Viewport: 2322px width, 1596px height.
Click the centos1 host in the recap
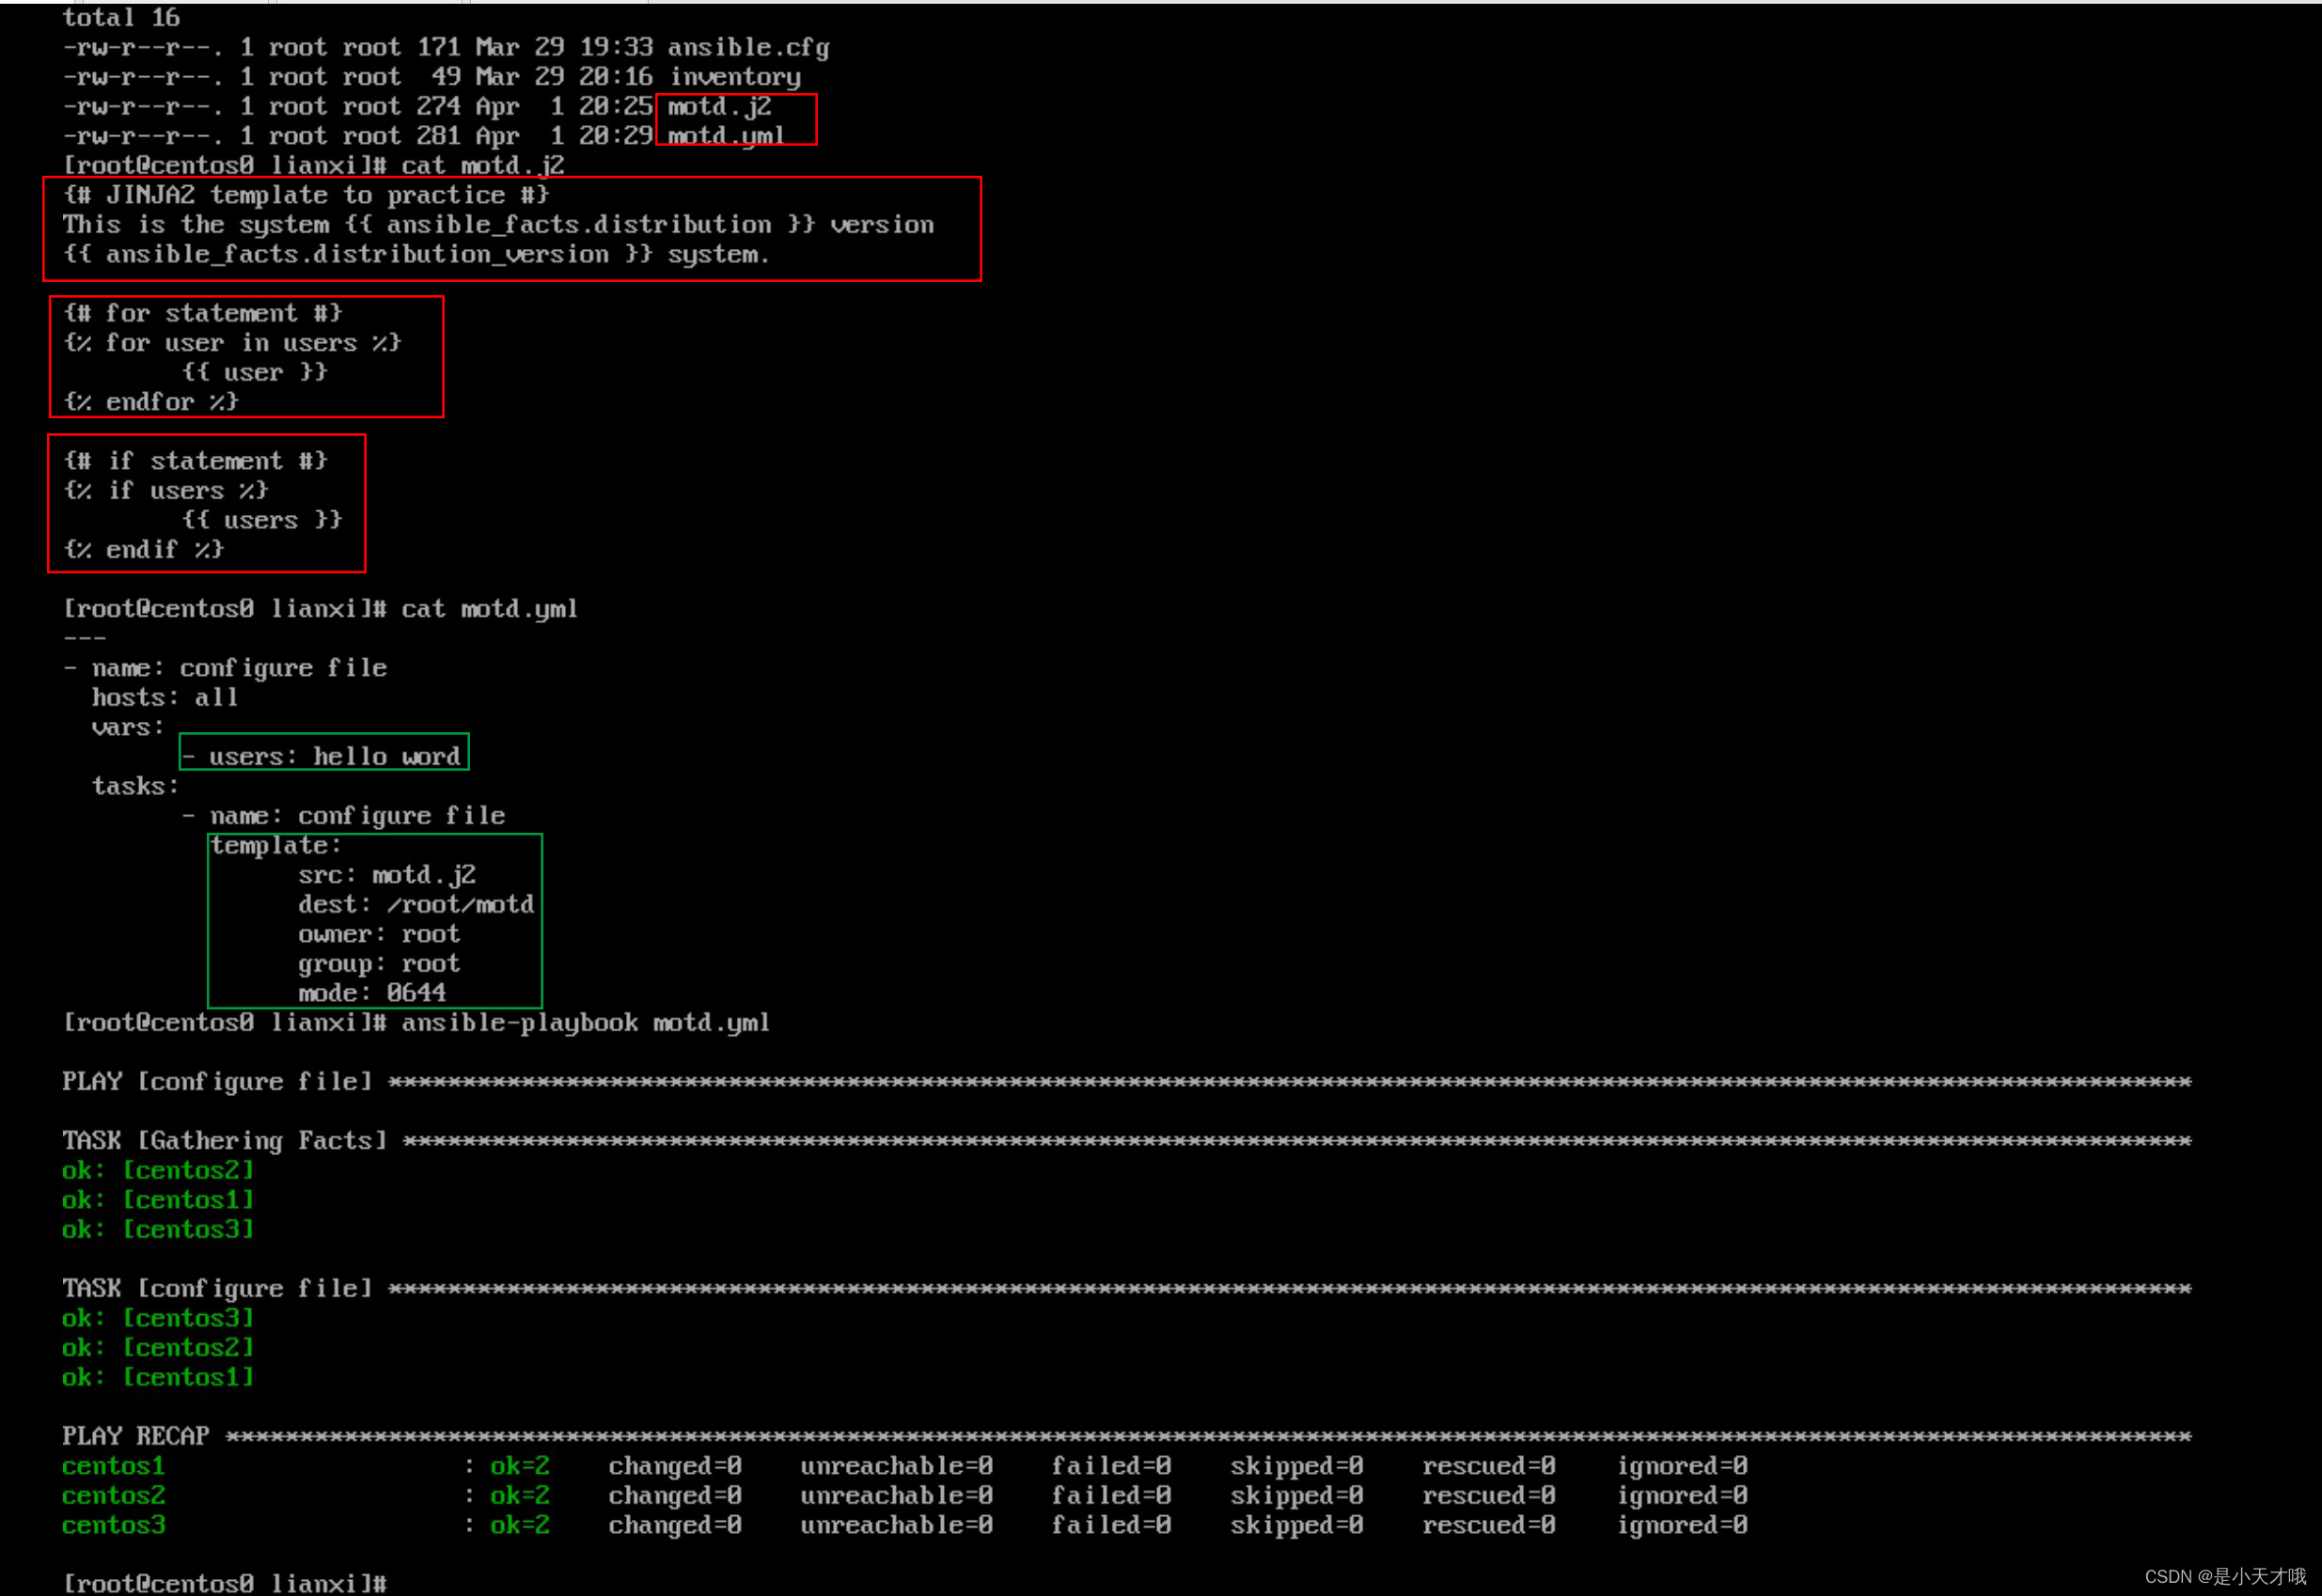coord(113,1466)
